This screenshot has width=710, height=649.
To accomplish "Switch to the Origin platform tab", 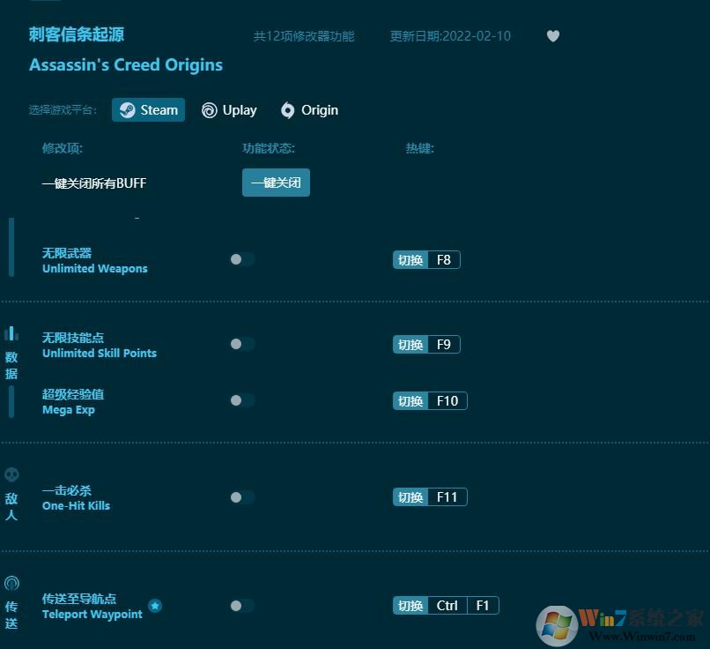I will [309, 110].
